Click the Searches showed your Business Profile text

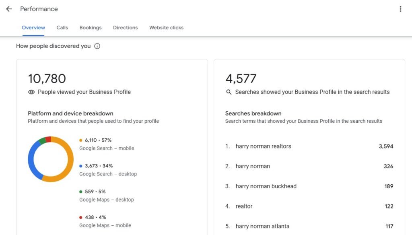[312, 92]
